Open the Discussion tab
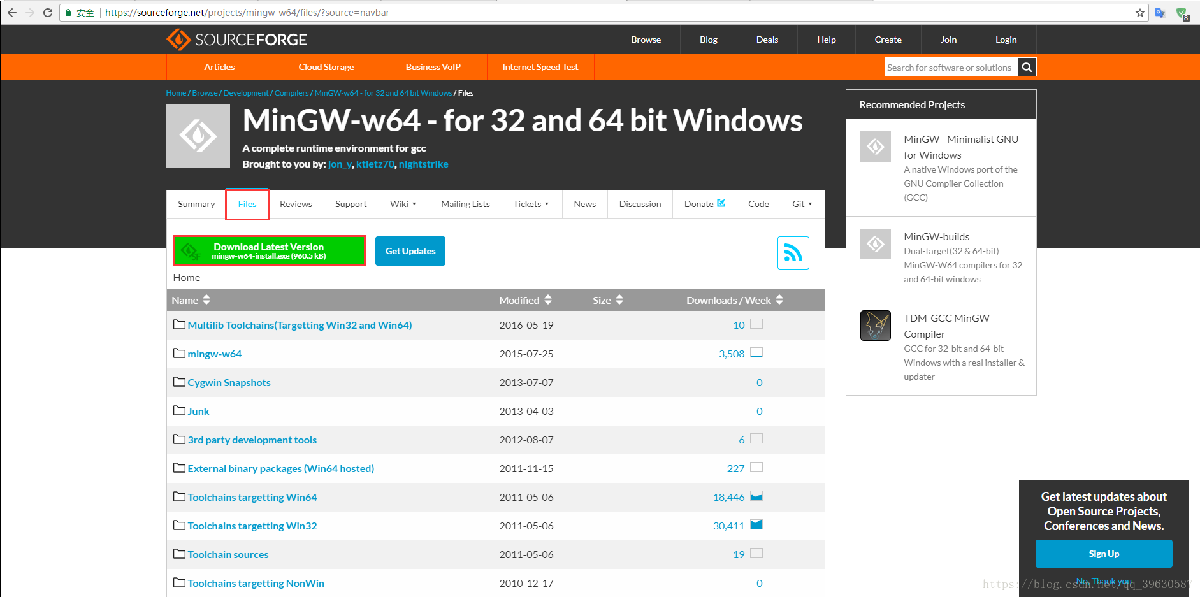Image resolution: width=1200 pixels, height=597 pixels. click(x=640, y=204)
